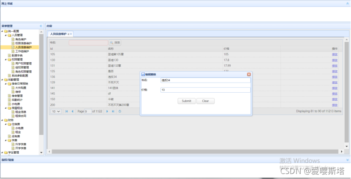
Task: Open 角色权限管理 in the menu tree
Action: pos(24,72)
